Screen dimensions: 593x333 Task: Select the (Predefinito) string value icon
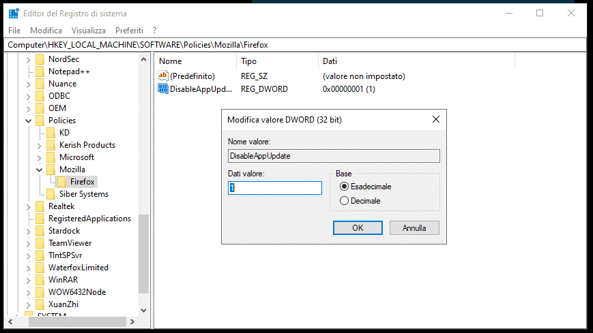163,76
